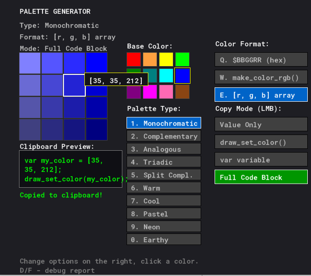
Task: Switch palette type to Triadic
Action: (x=164, y=162)
